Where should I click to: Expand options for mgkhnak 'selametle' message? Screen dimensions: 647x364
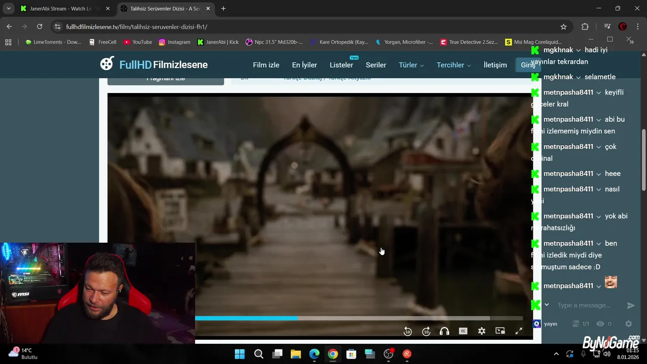coord(578,77)
